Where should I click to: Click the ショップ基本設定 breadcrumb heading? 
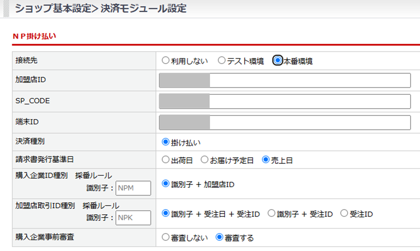pos(51,9)
